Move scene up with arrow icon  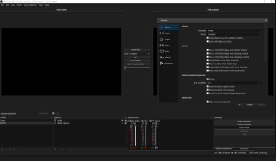point(10,149)
